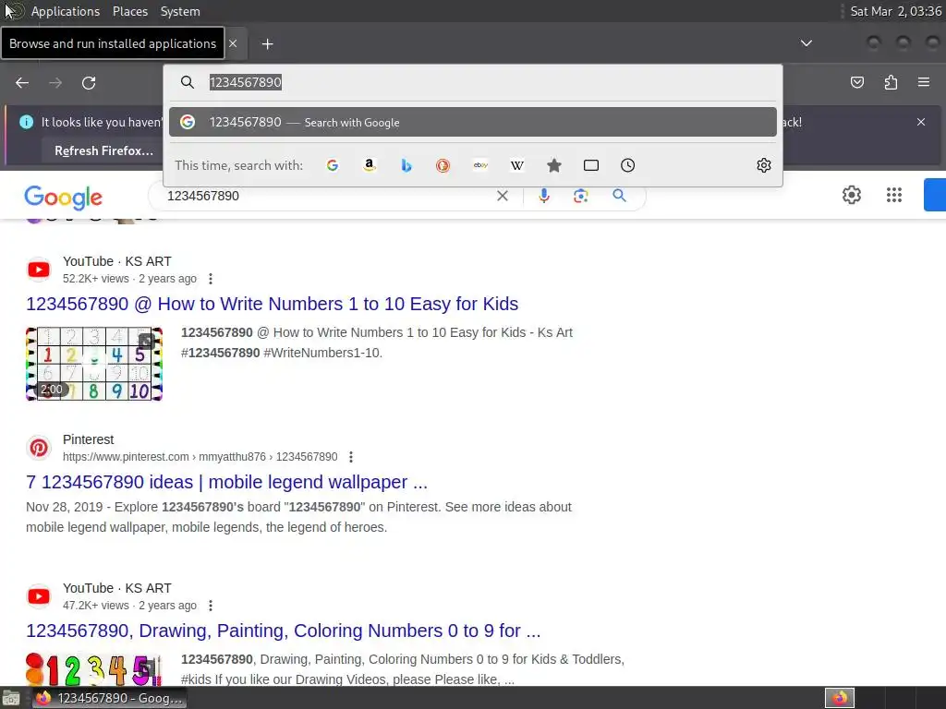
Task: Play the 2:00 numbers video thumbnail
Action: click(94, 364)
